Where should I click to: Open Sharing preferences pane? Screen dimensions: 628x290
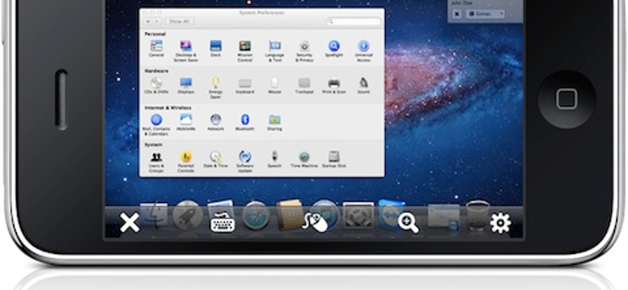tap(275, 122)
